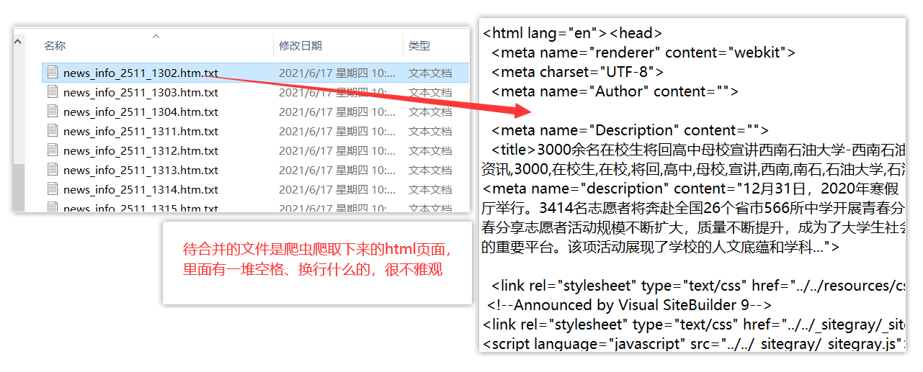923x372 pixels.
Task: Click the modified date of news_info_2511_1312
Action: coord(337,150)
